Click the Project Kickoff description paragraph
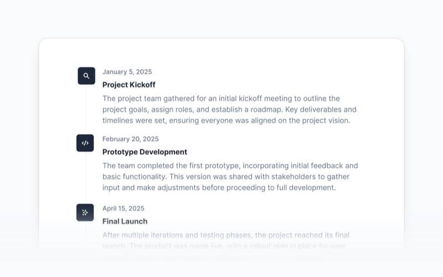The width and height of the screenshot is (443, 277). click(x=230, y=109)
